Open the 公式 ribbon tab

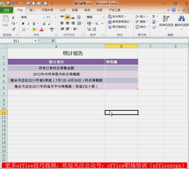(x=62, y=10)
